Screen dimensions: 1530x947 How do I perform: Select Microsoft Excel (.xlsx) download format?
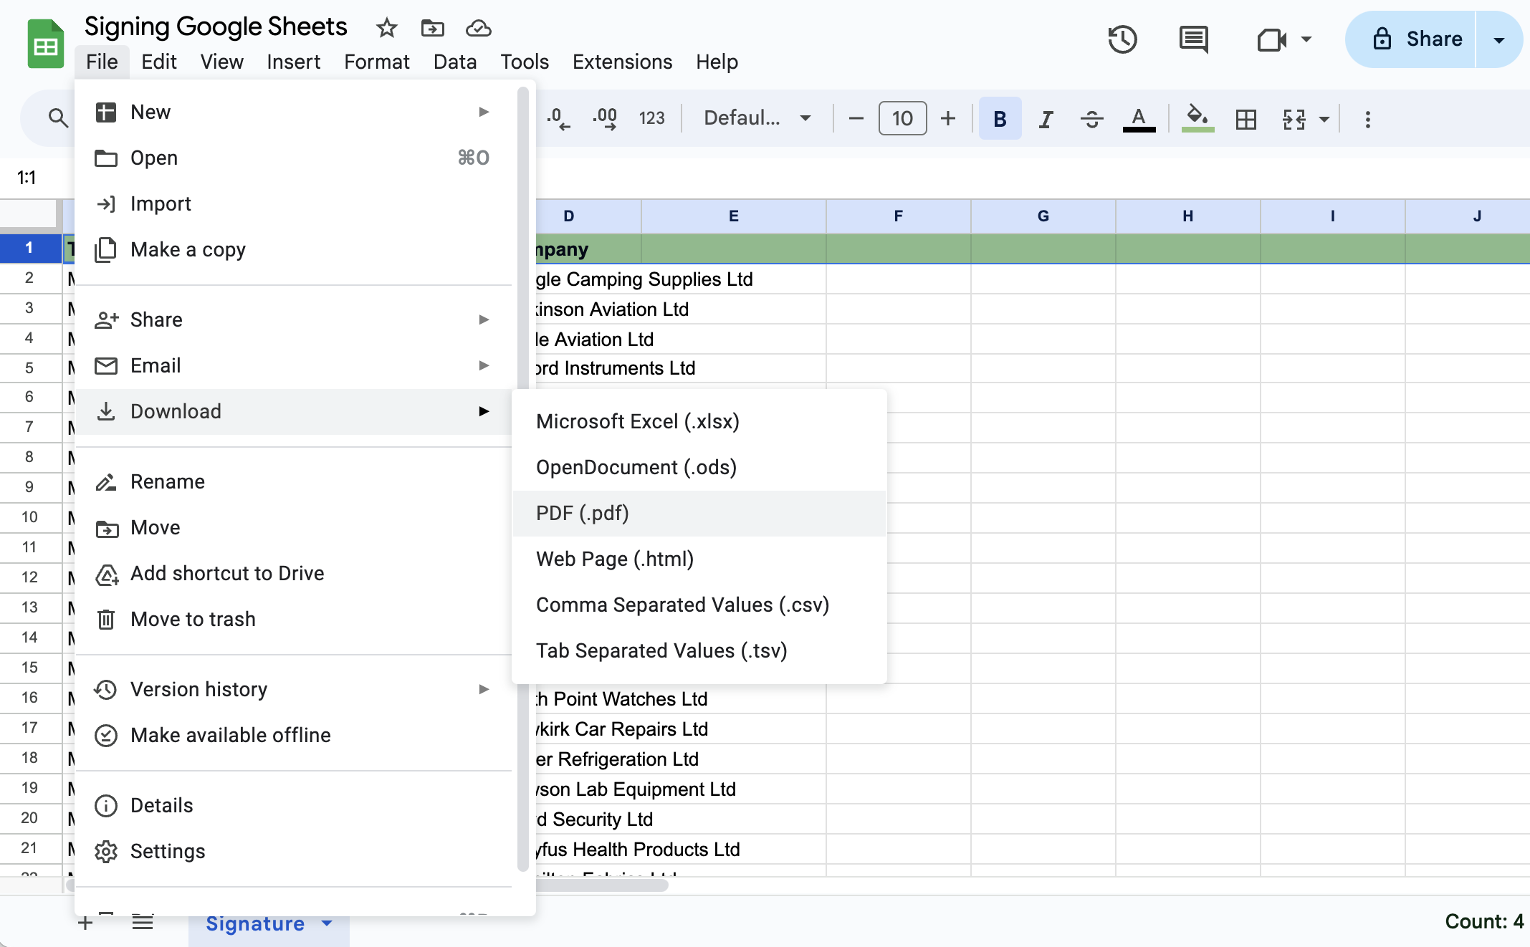coord(637,420)
